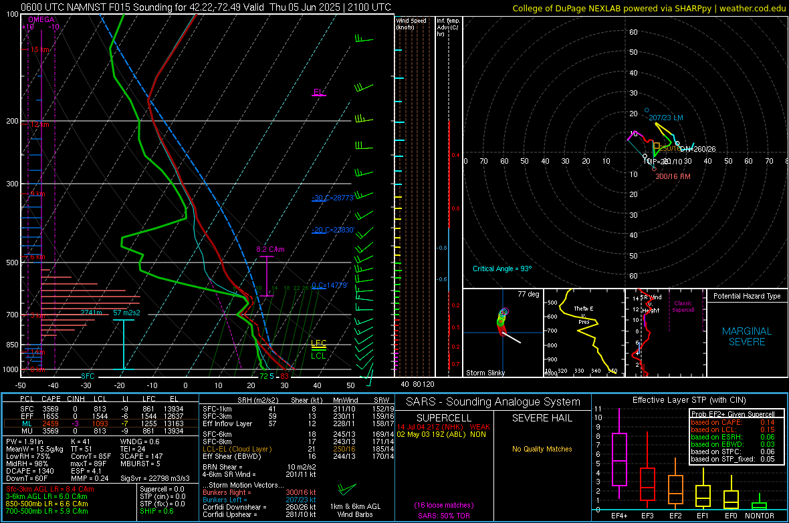789x523 pixels.
Task: Select the based on STP_fixed: 0.05 line
Action: pyautogui.click(x=733, y=459)
